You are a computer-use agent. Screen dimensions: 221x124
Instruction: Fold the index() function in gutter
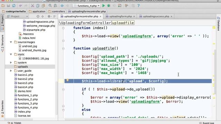(x=63, y=28)
